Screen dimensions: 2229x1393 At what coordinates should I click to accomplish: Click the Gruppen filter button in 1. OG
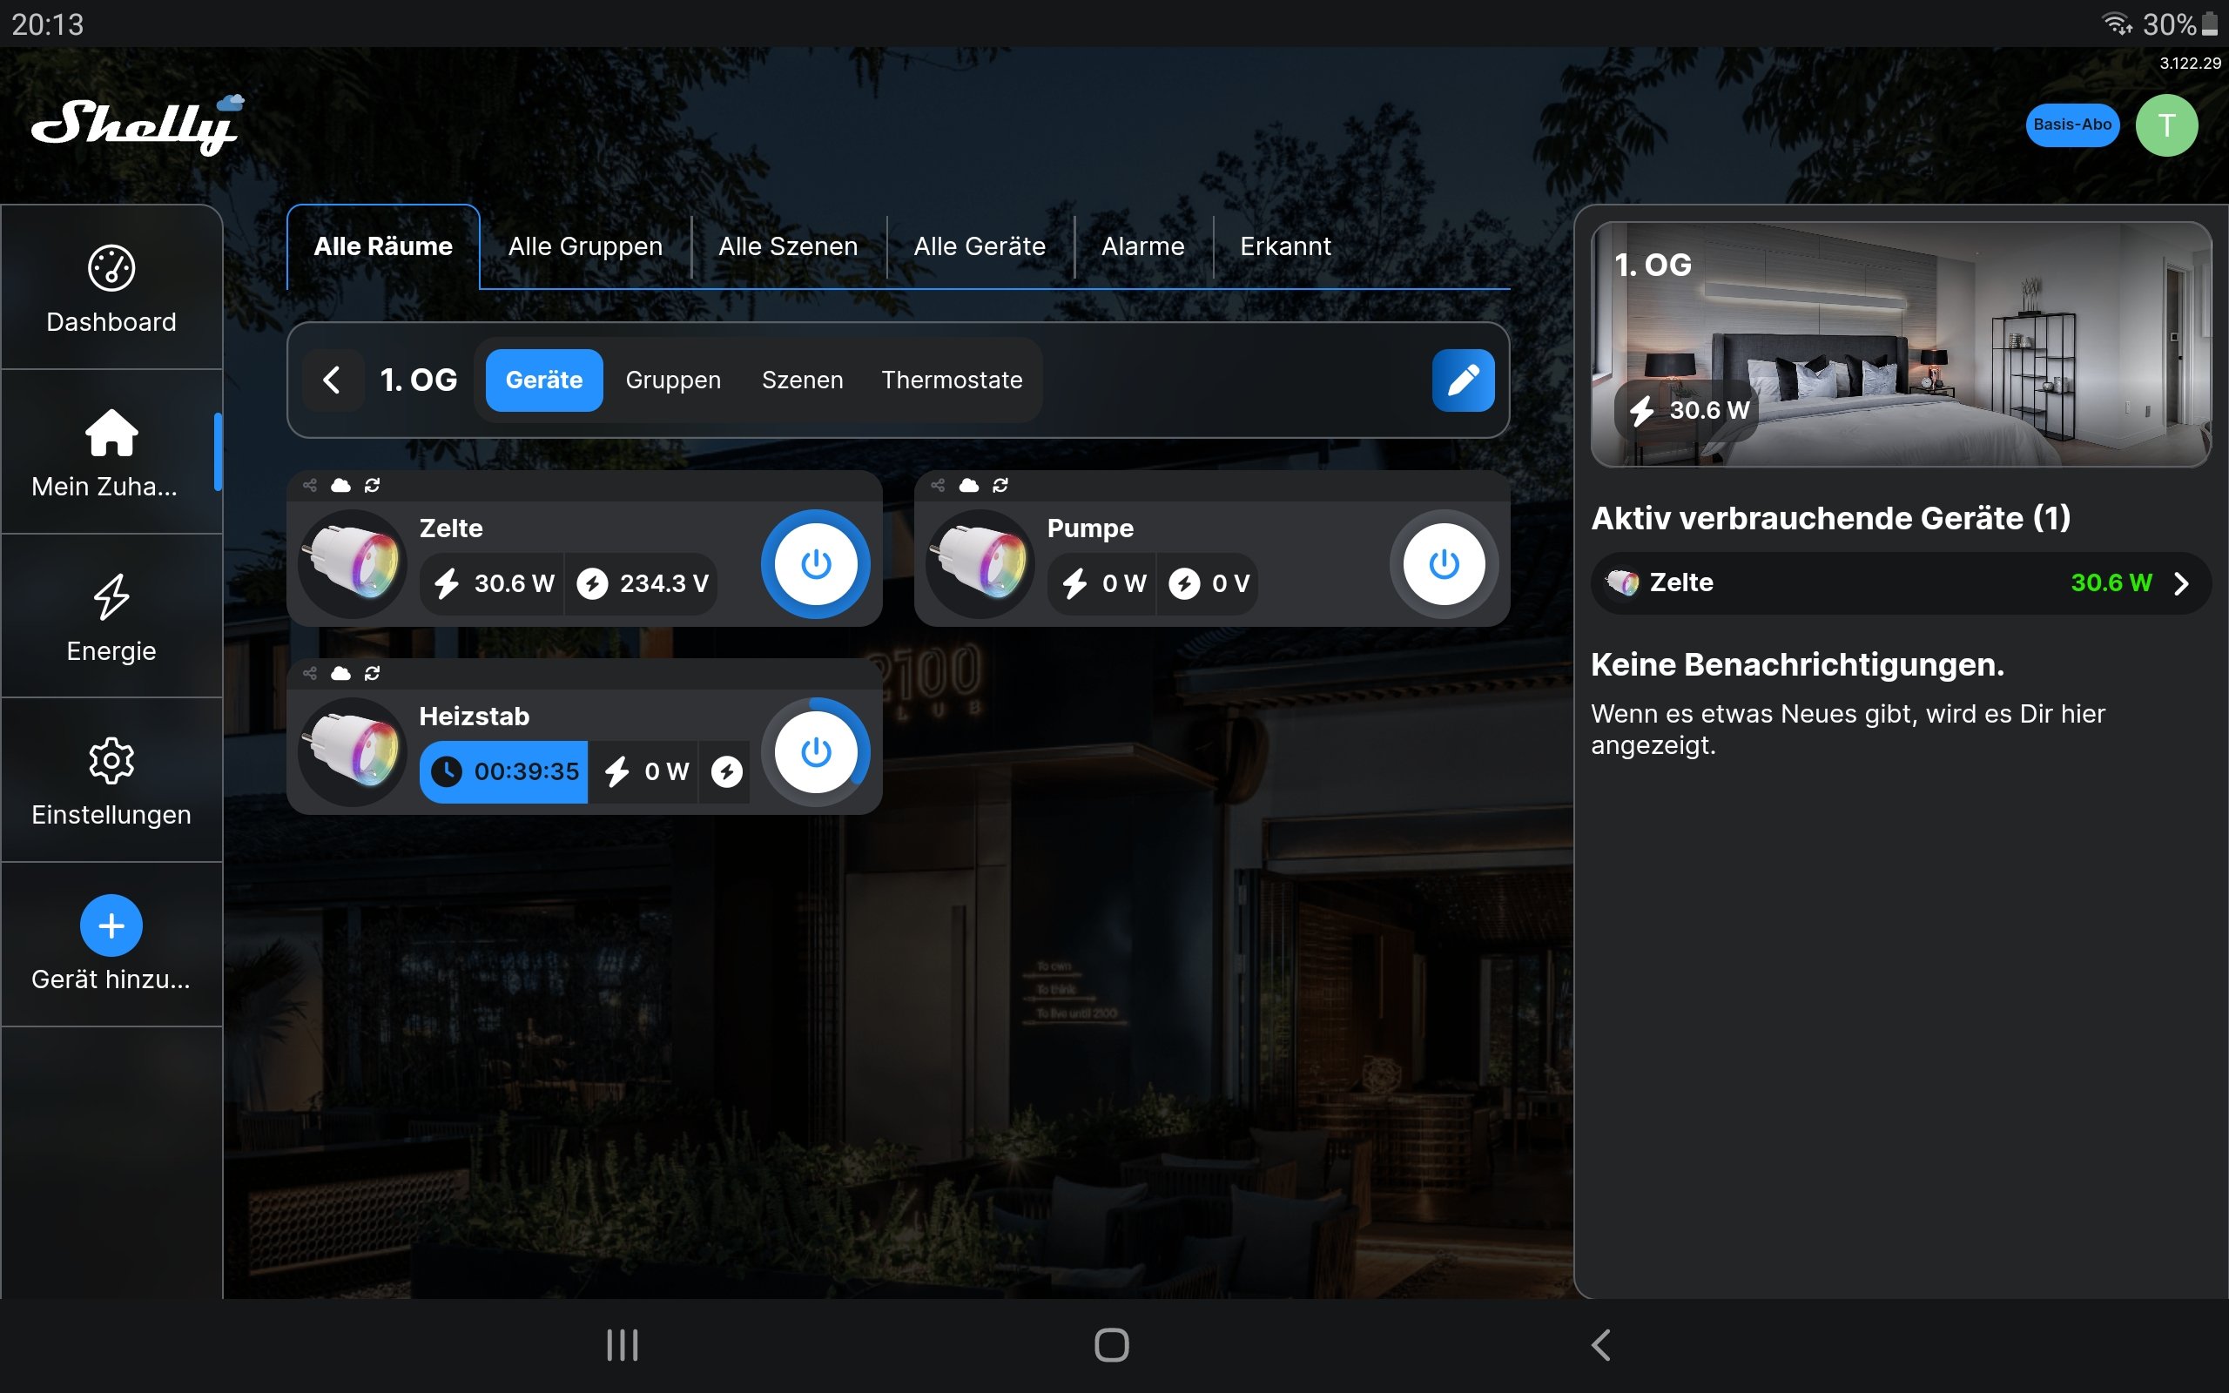click(x=672, y=380)
